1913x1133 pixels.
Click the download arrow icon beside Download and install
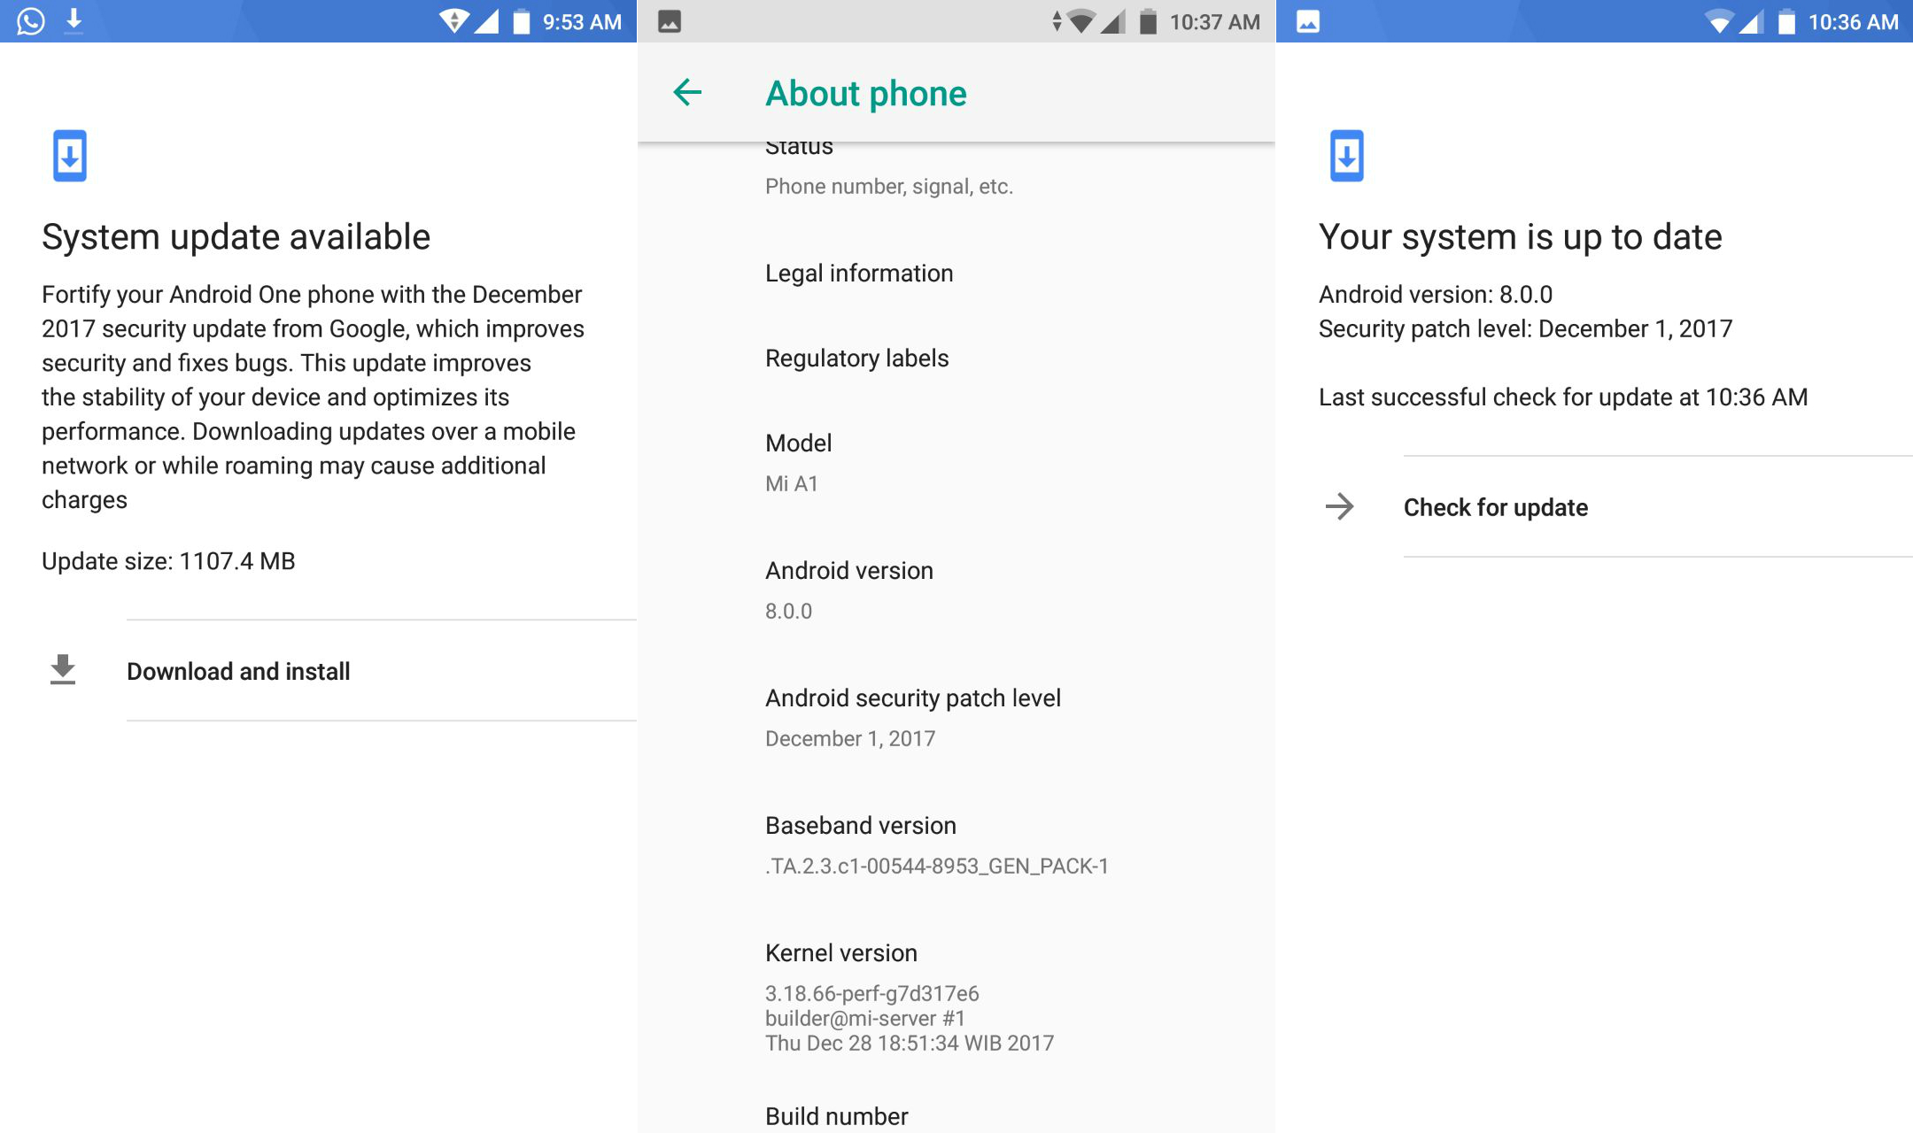[x=62, y=670]
